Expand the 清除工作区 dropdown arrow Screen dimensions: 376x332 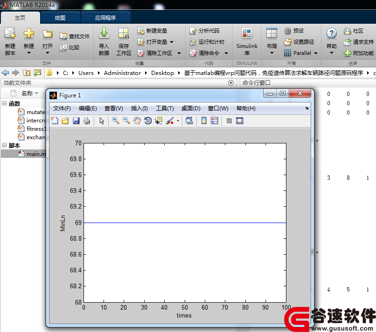[179, 53]
